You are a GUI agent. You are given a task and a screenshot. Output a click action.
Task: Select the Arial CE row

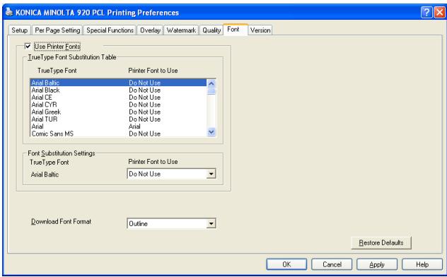coord(118,98)
